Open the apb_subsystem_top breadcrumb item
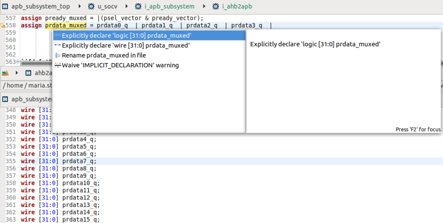443x223 pixels. (41, 6)
